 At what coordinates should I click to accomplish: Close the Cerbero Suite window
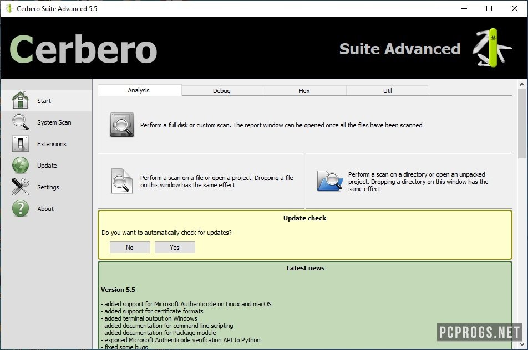point(515,8)
